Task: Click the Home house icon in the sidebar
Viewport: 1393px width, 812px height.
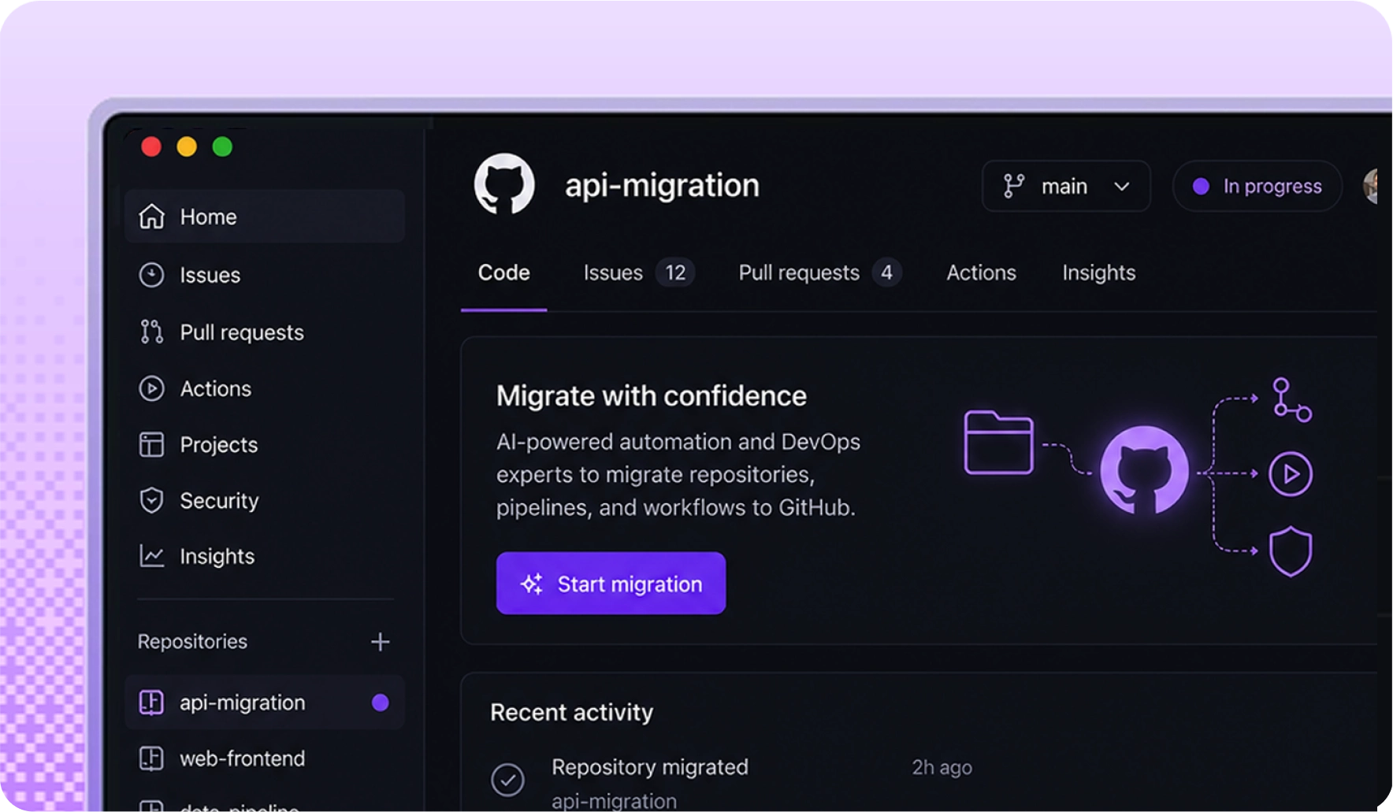Action: coord(151,217)
